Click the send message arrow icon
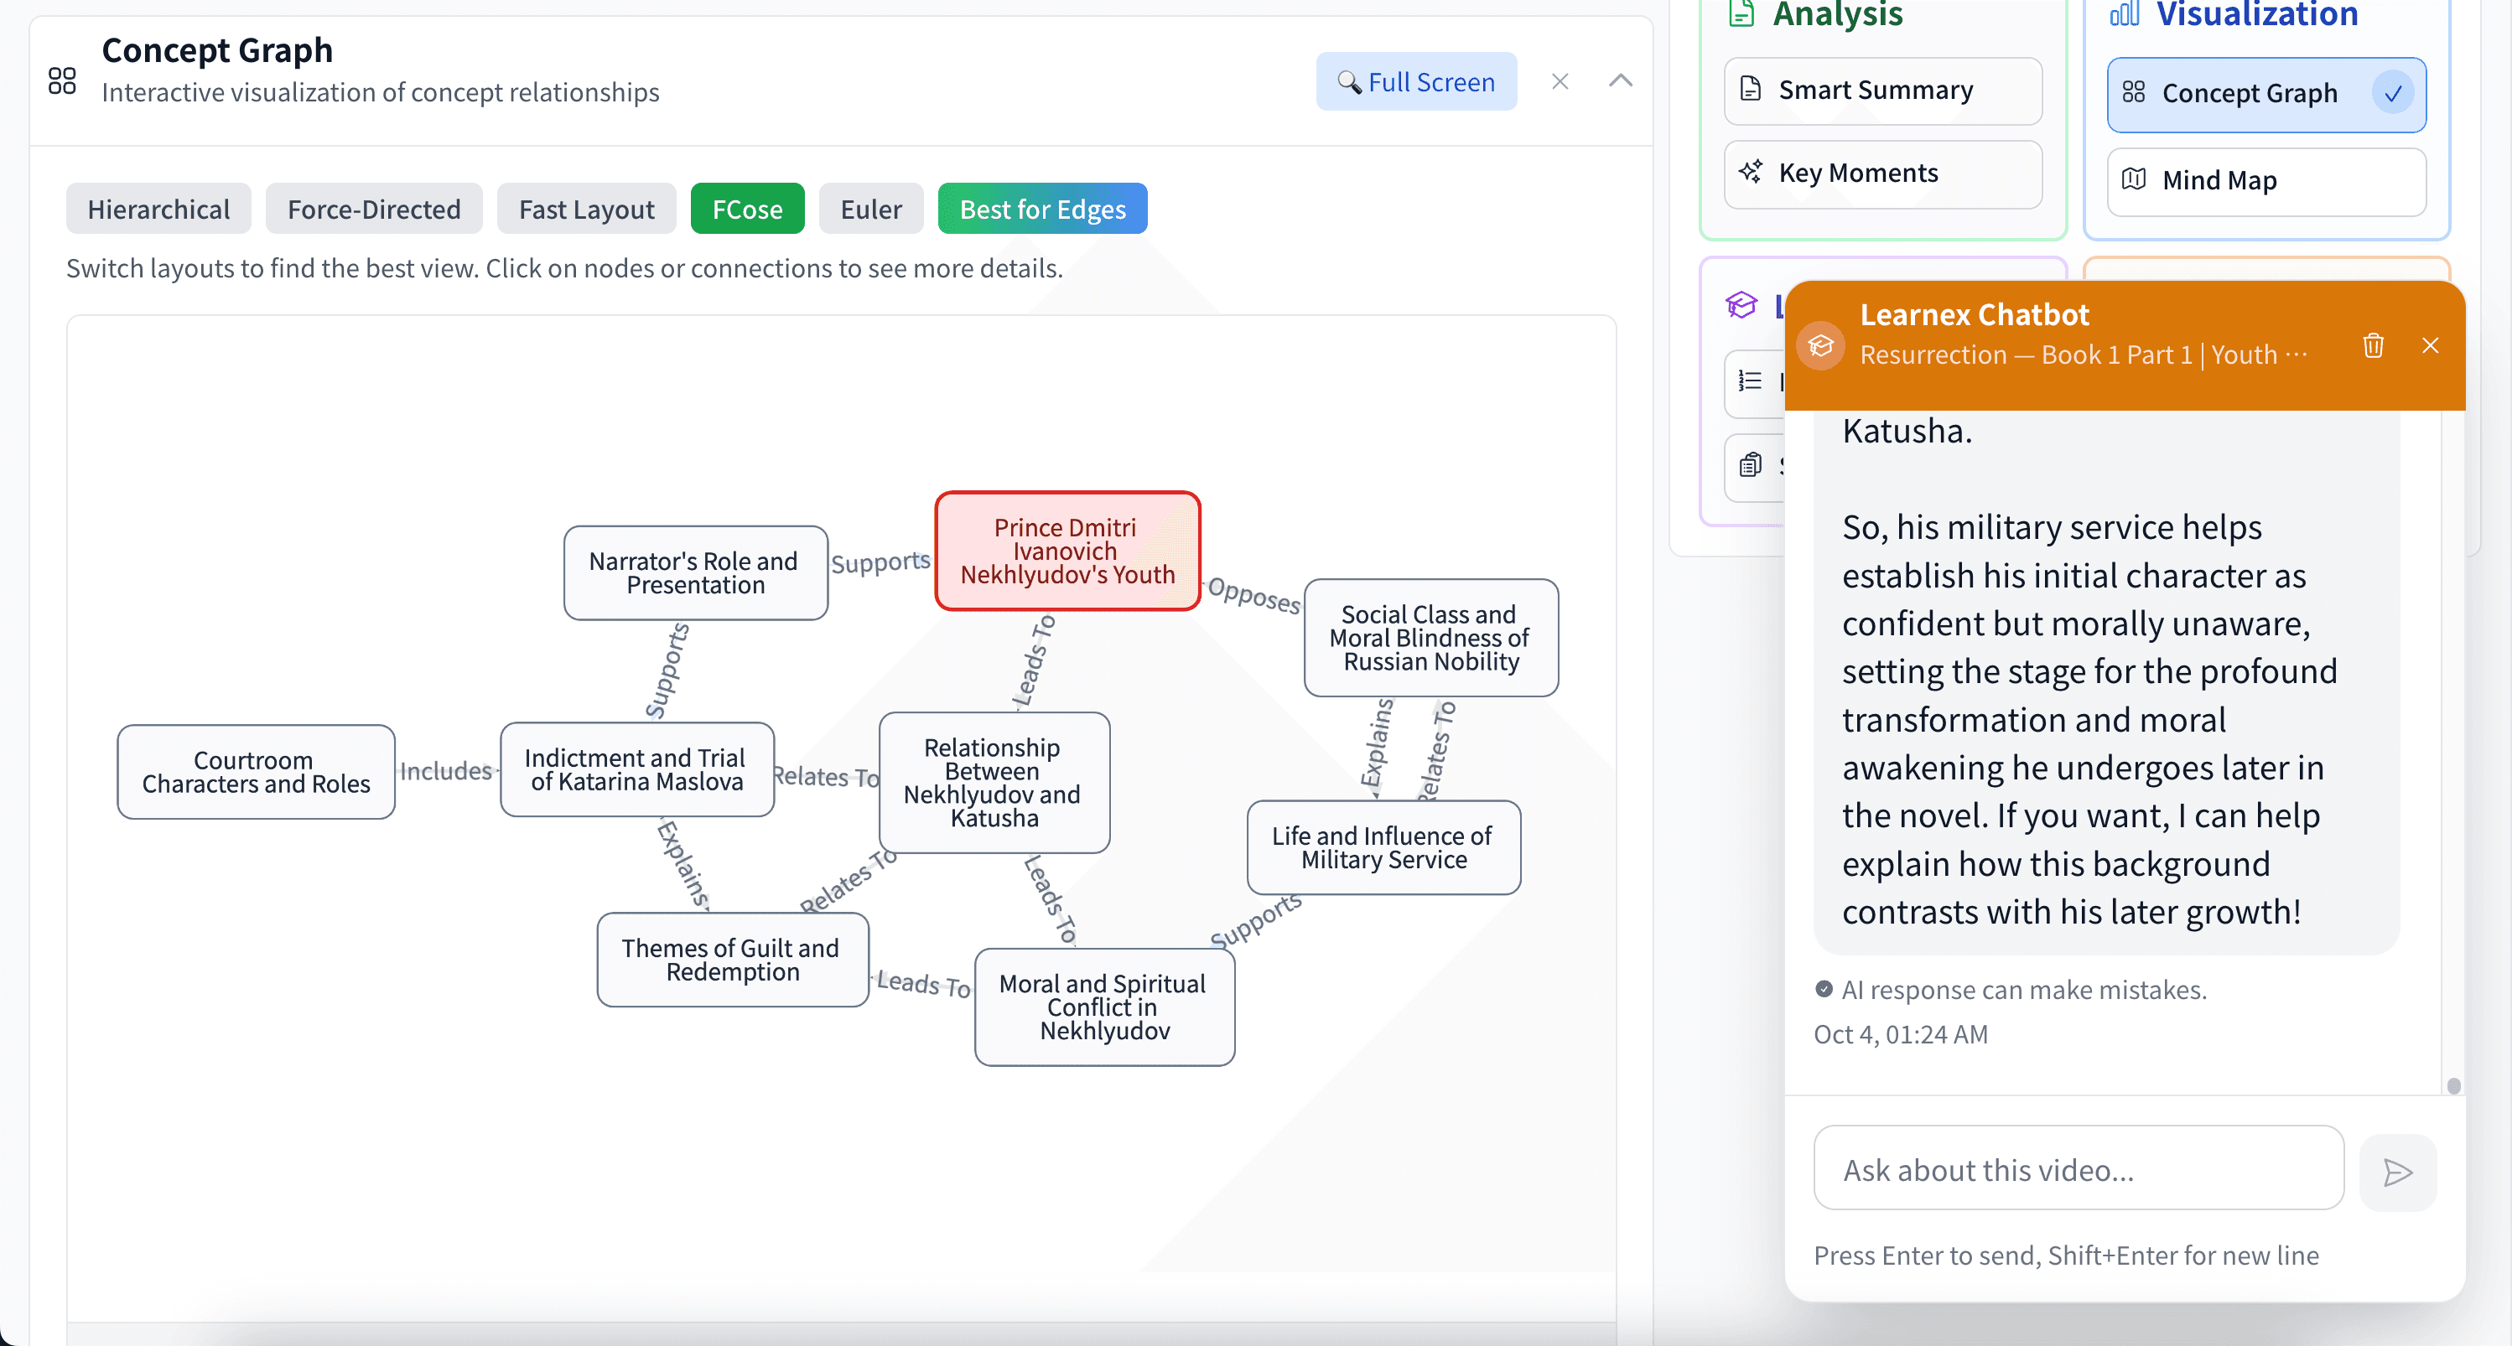The width and height of the screenshot is (2512, 1346). [2397, 1173]
